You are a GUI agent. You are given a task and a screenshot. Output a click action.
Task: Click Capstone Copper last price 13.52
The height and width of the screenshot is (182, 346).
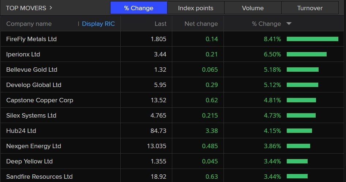pos(158,100)
